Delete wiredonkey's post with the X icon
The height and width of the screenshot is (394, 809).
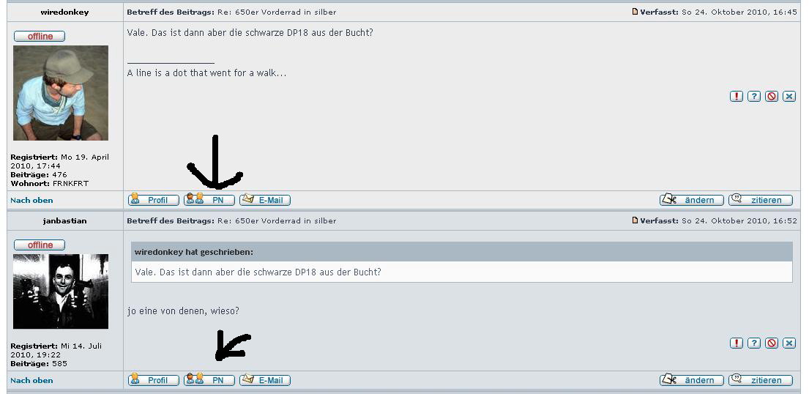pos(789,96)
